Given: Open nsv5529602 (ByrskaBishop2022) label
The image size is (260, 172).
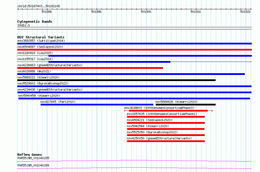Looking at the screenshot, I should [43, 83].
